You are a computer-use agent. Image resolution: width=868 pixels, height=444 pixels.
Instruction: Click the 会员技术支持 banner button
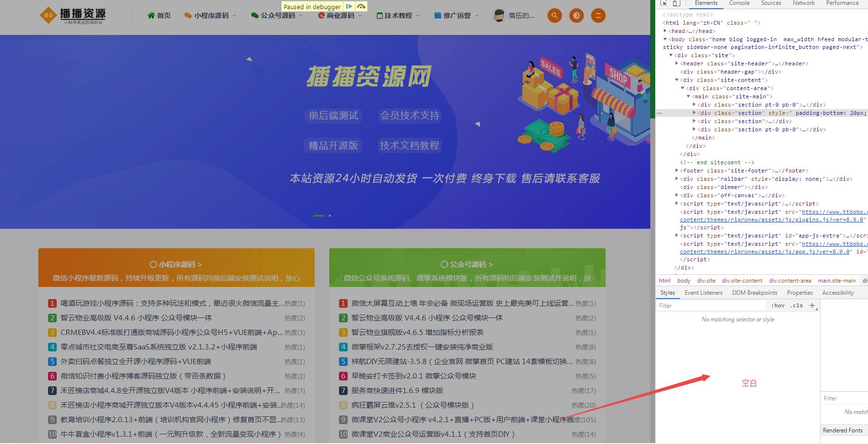[410, 115]
